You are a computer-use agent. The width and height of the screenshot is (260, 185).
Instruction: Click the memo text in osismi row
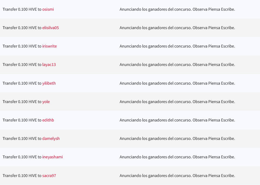177,9
